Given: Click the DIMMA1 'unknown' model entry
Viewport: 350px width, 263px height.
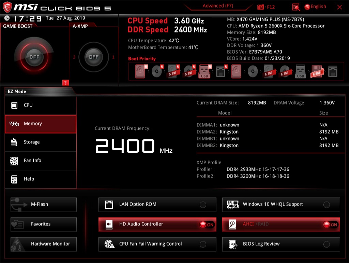Looking at the screenshot, I should 229,125.
